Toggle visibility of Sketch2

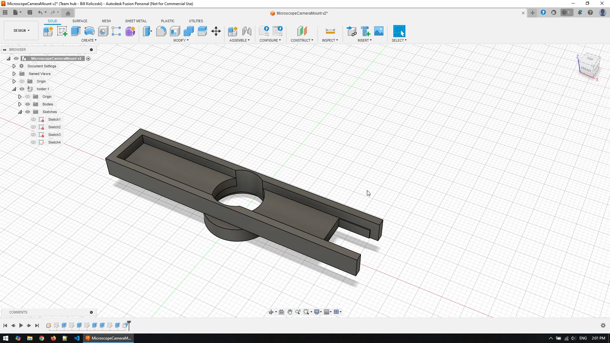point(33,127)
